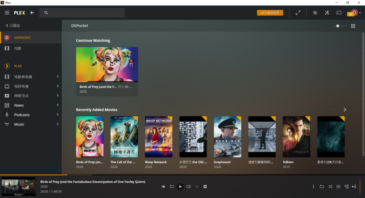
Task: Click Greyhound title link
Action: pyautogui.click(x=222, y=162)
